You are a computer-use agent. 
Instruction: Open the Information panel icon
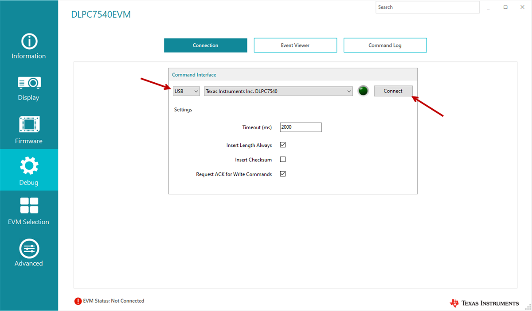tap(29, 42)
